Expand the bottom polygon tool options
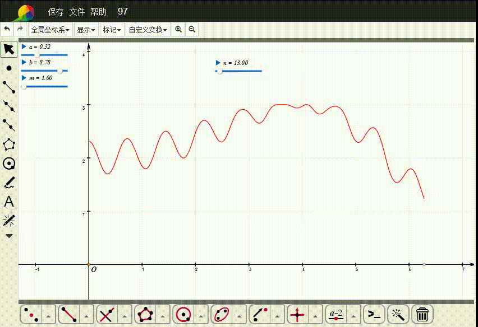478x327 pixels. (x=163, y=316)
